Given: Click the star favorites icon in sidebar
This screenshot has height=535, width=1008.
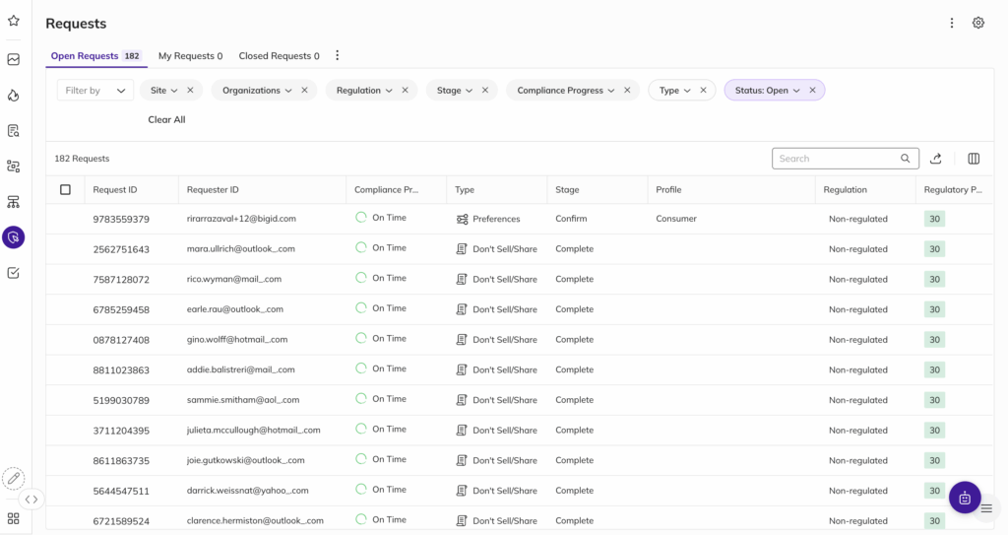Looking at the screenshot, I should [14, 21].
